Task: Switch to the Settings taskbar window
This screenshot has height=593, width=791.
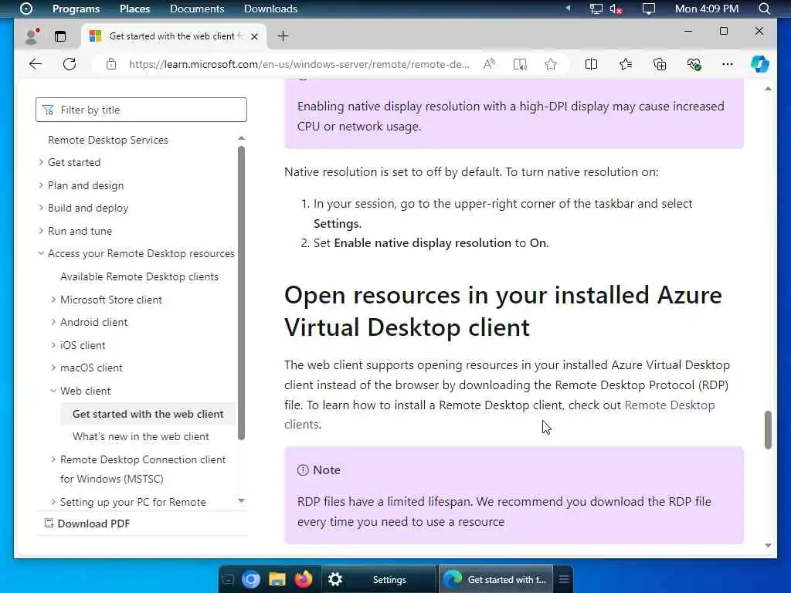Action: tap(379, 579)
